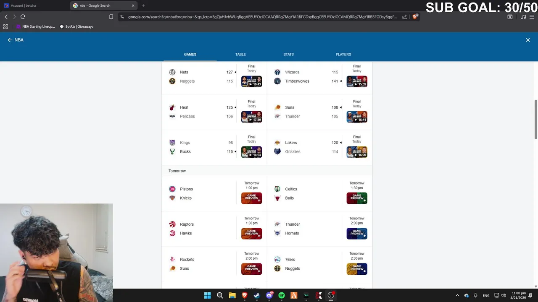The width and height of the screenshot is (538, 302).
Task: Open media control music note icon
Action: click(x=523, y=17)
